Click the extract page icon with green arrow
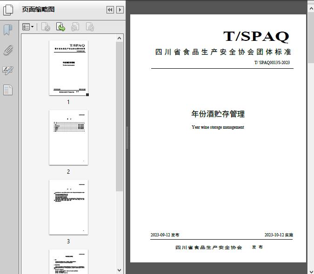The image size is (314, 274). pos(60,27)
